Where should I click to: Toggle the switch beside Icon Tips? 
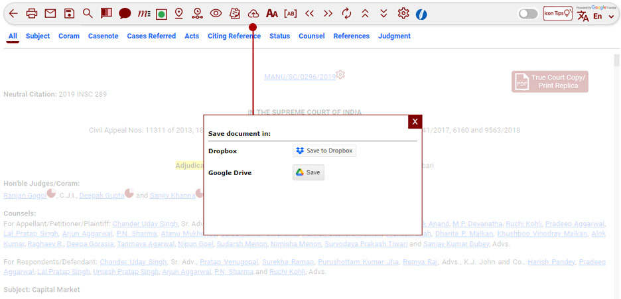coord(528,14)
